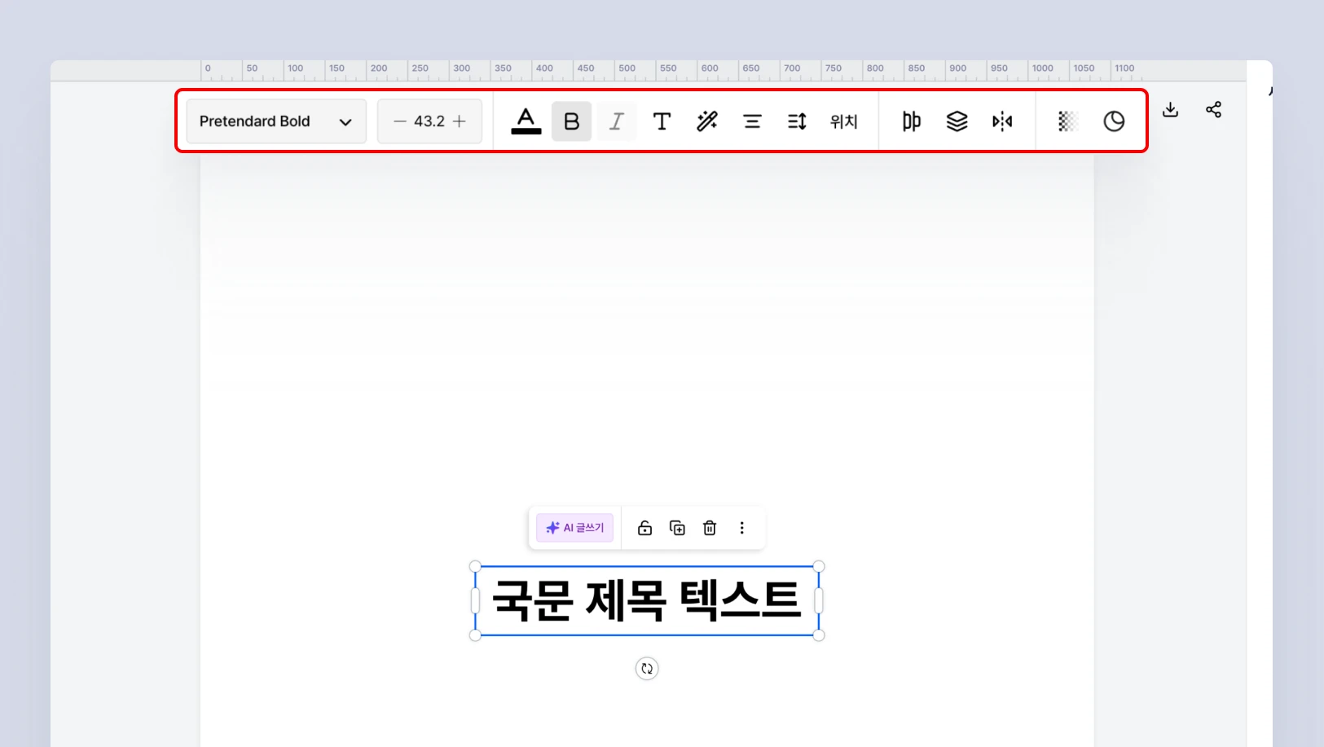Click the pie-chart icon at the toolbar's end
The width and height of the screenshot is (1324, 747).
click(1114, 121)
